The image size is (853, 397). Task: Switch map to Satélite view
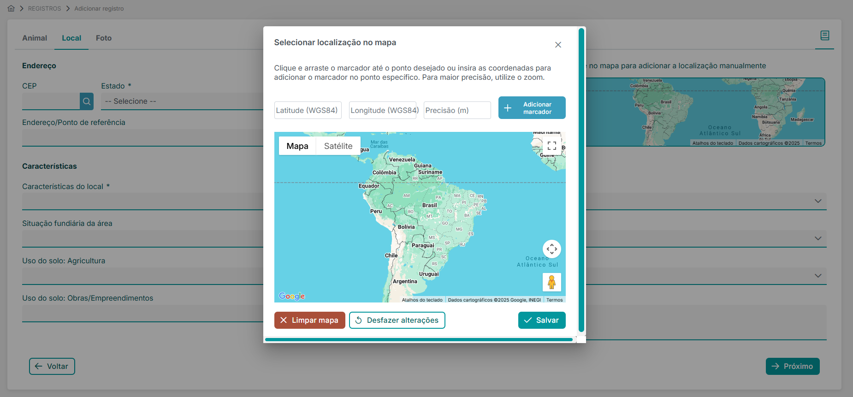click(338, 146)
